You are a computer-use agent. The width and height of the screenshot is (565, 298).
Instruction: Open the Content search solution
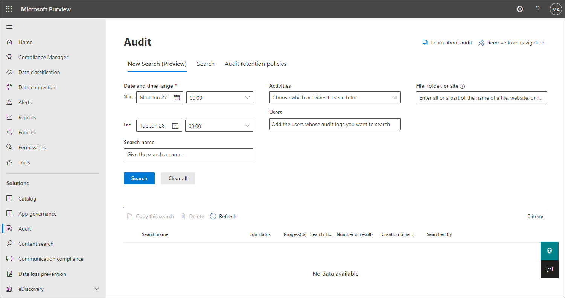coord(36,243)
